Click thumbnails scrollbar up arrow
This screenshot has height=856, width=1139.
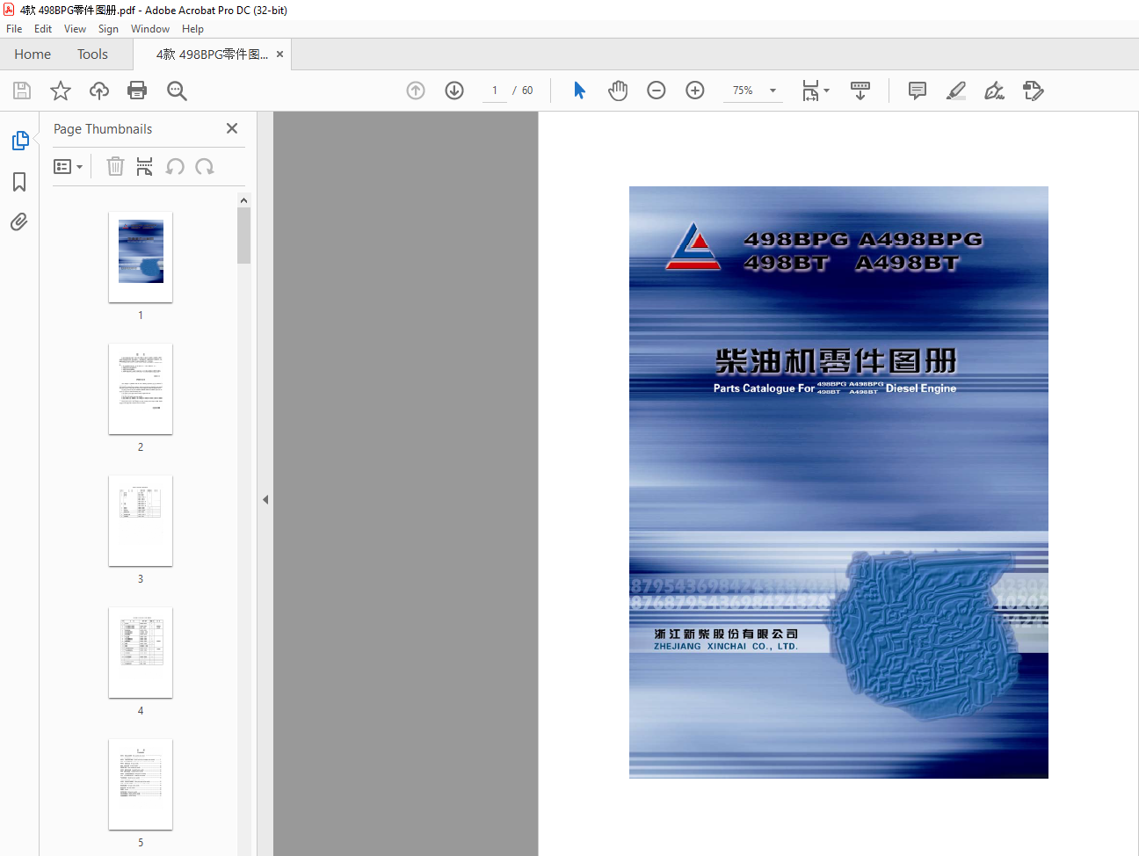pyautogui.click(x=243, y=200)
